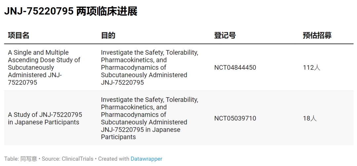This screenshot has width=357, height=166.
Task: Click the first row's purpose description text
Action: 149,67
